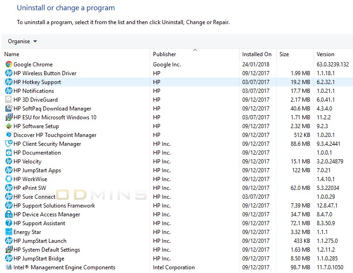The image size is (353, 273).
Task: Select HP Support Solutions Framework entry
Action: (54, 205)
